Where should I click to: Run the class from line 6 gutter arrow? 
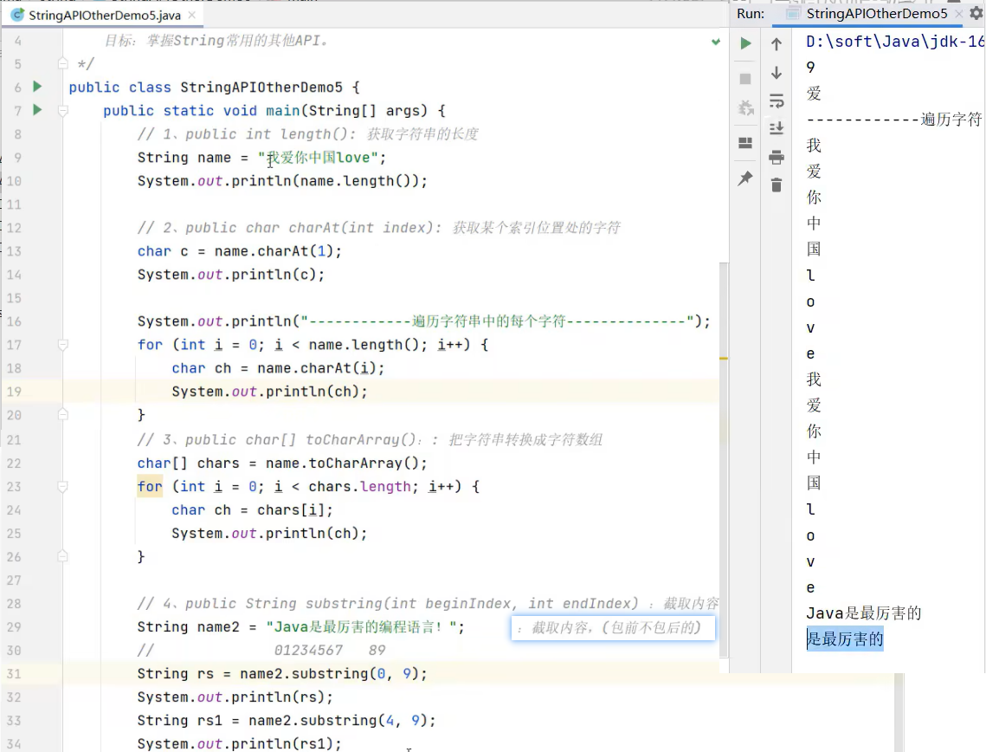[37, 87]
